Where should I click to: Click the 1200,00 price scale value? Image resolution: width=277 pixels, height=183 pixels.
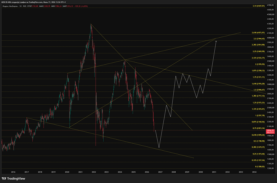271,168
